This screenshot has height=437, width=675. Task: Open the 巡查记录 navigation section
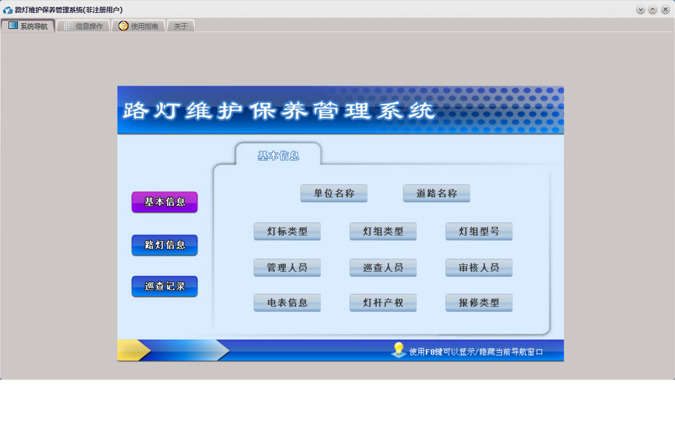(164, 286)
